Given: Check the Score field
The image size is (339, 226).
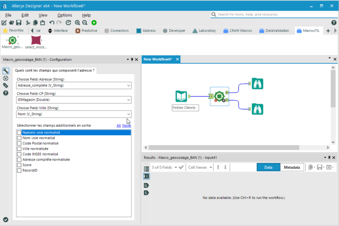Looking at the screenshot, I should pos(19,165).
